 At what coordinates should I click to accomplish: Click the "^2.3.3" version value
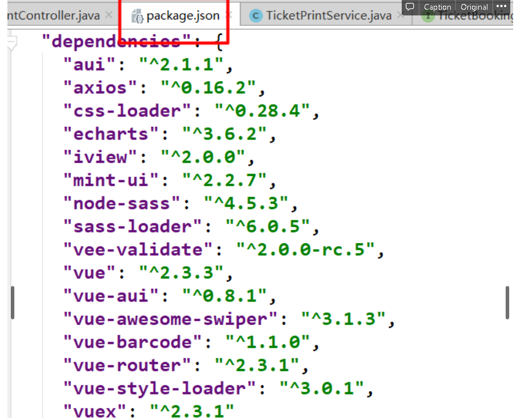181,273
